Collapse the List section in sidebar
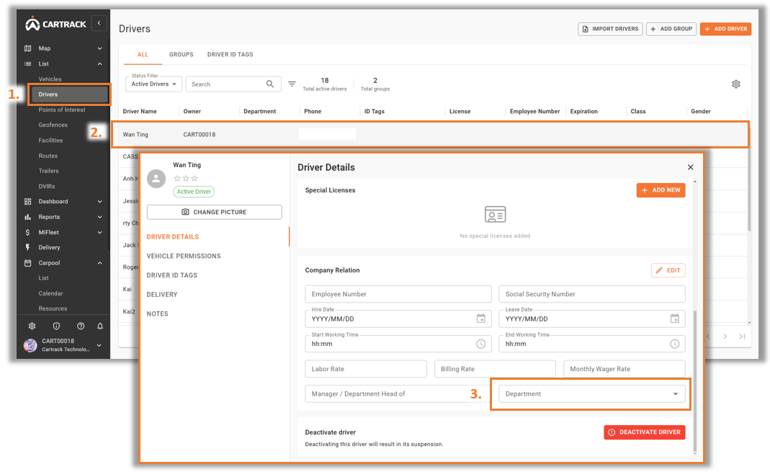770x472 pixels. [99, 64]
